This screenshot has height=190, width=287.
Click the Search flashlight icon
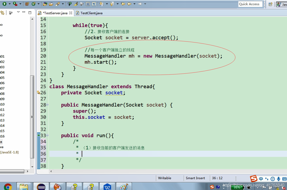pyautogui.click(x=58, y=4)
